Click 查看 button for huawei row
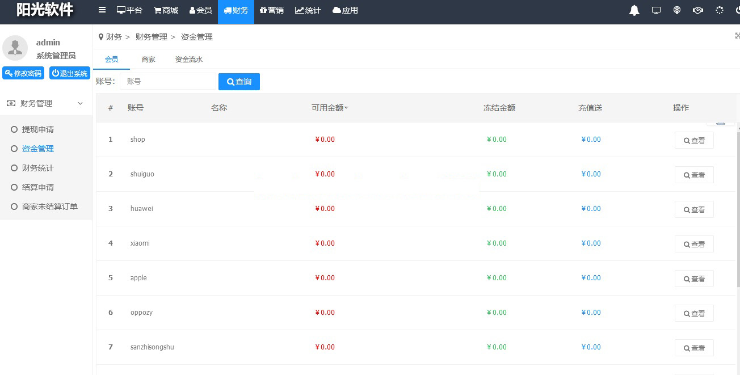 pos(693,209)
